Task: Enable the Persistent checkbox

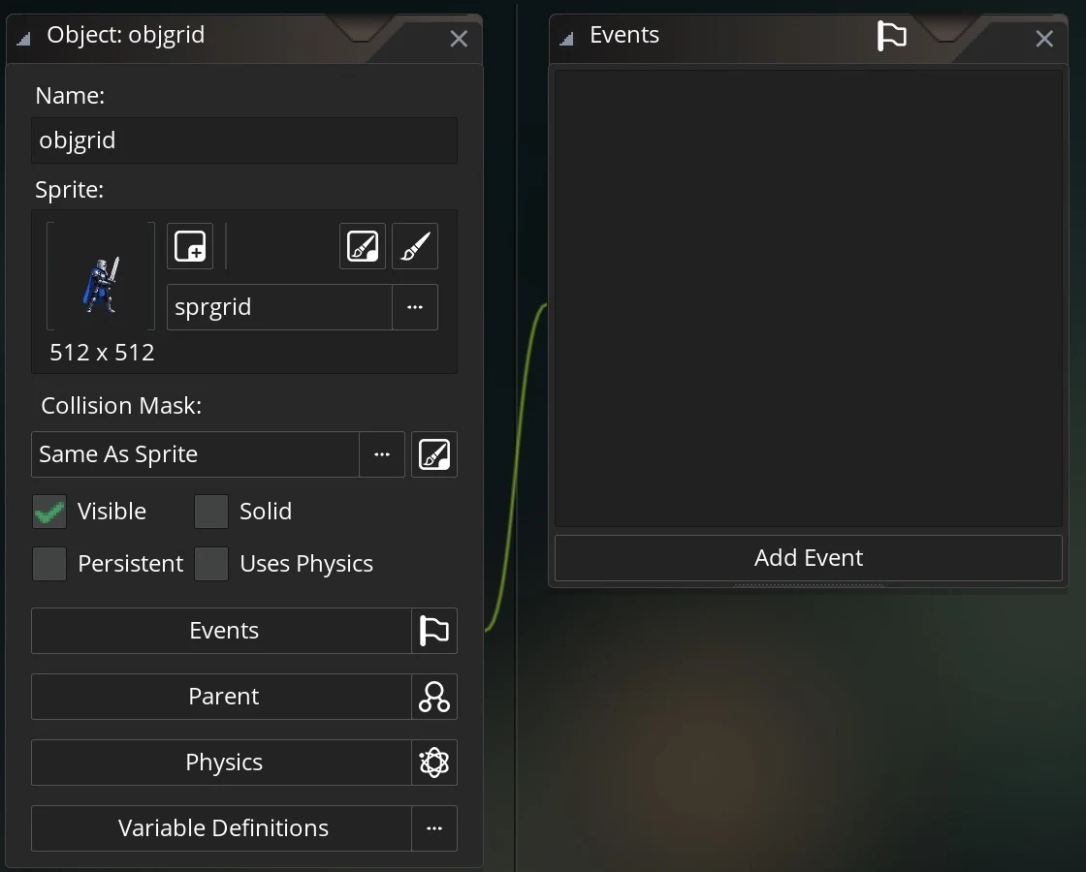Action: [49, 564]
